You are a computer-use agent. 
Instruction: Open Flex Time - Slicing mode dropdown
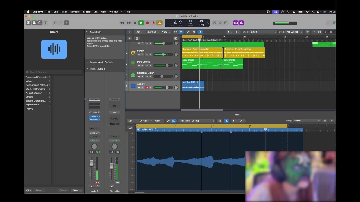coord(197,121)
